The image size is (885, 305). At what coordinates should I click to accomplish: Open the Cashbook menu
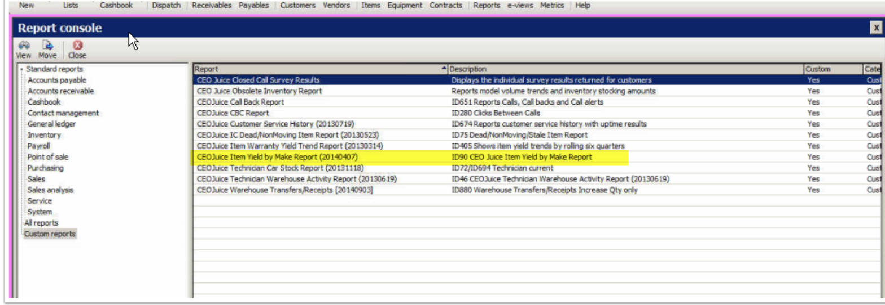point(116,5)
